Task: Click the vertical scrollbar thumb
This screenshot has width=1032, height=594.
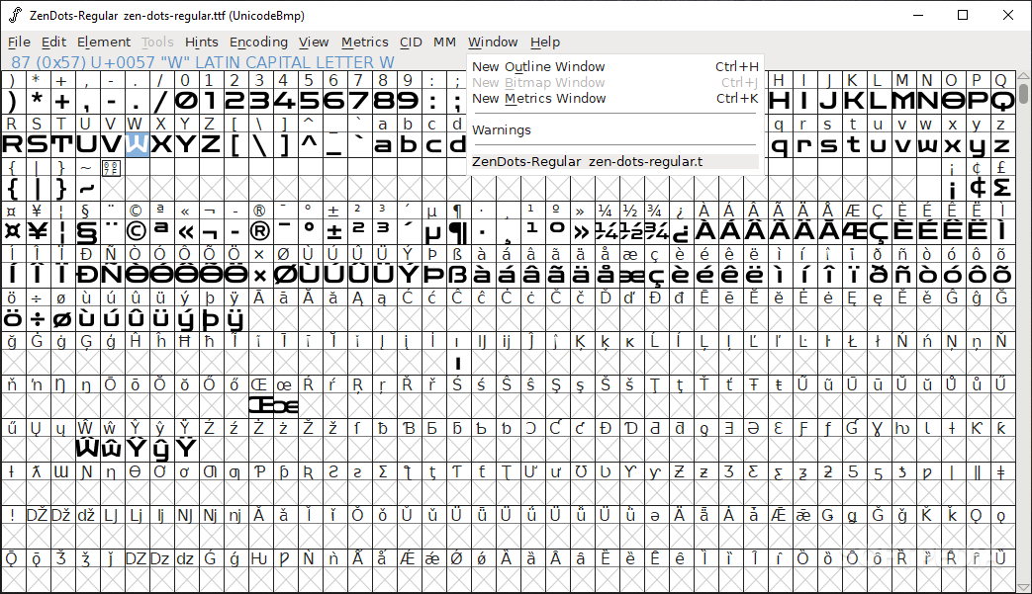Action: pyautogui.click(x=1023, y=93)
